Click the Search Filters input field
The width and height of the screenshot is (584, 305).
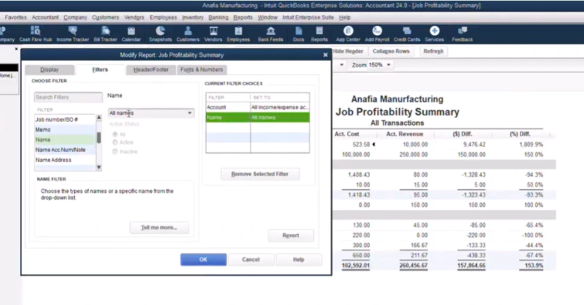tap(68, 97)
